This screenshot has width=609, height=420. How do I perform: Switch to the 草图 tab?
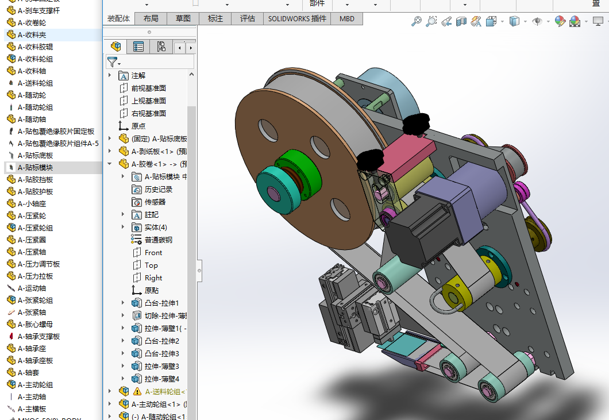point(183,18)
